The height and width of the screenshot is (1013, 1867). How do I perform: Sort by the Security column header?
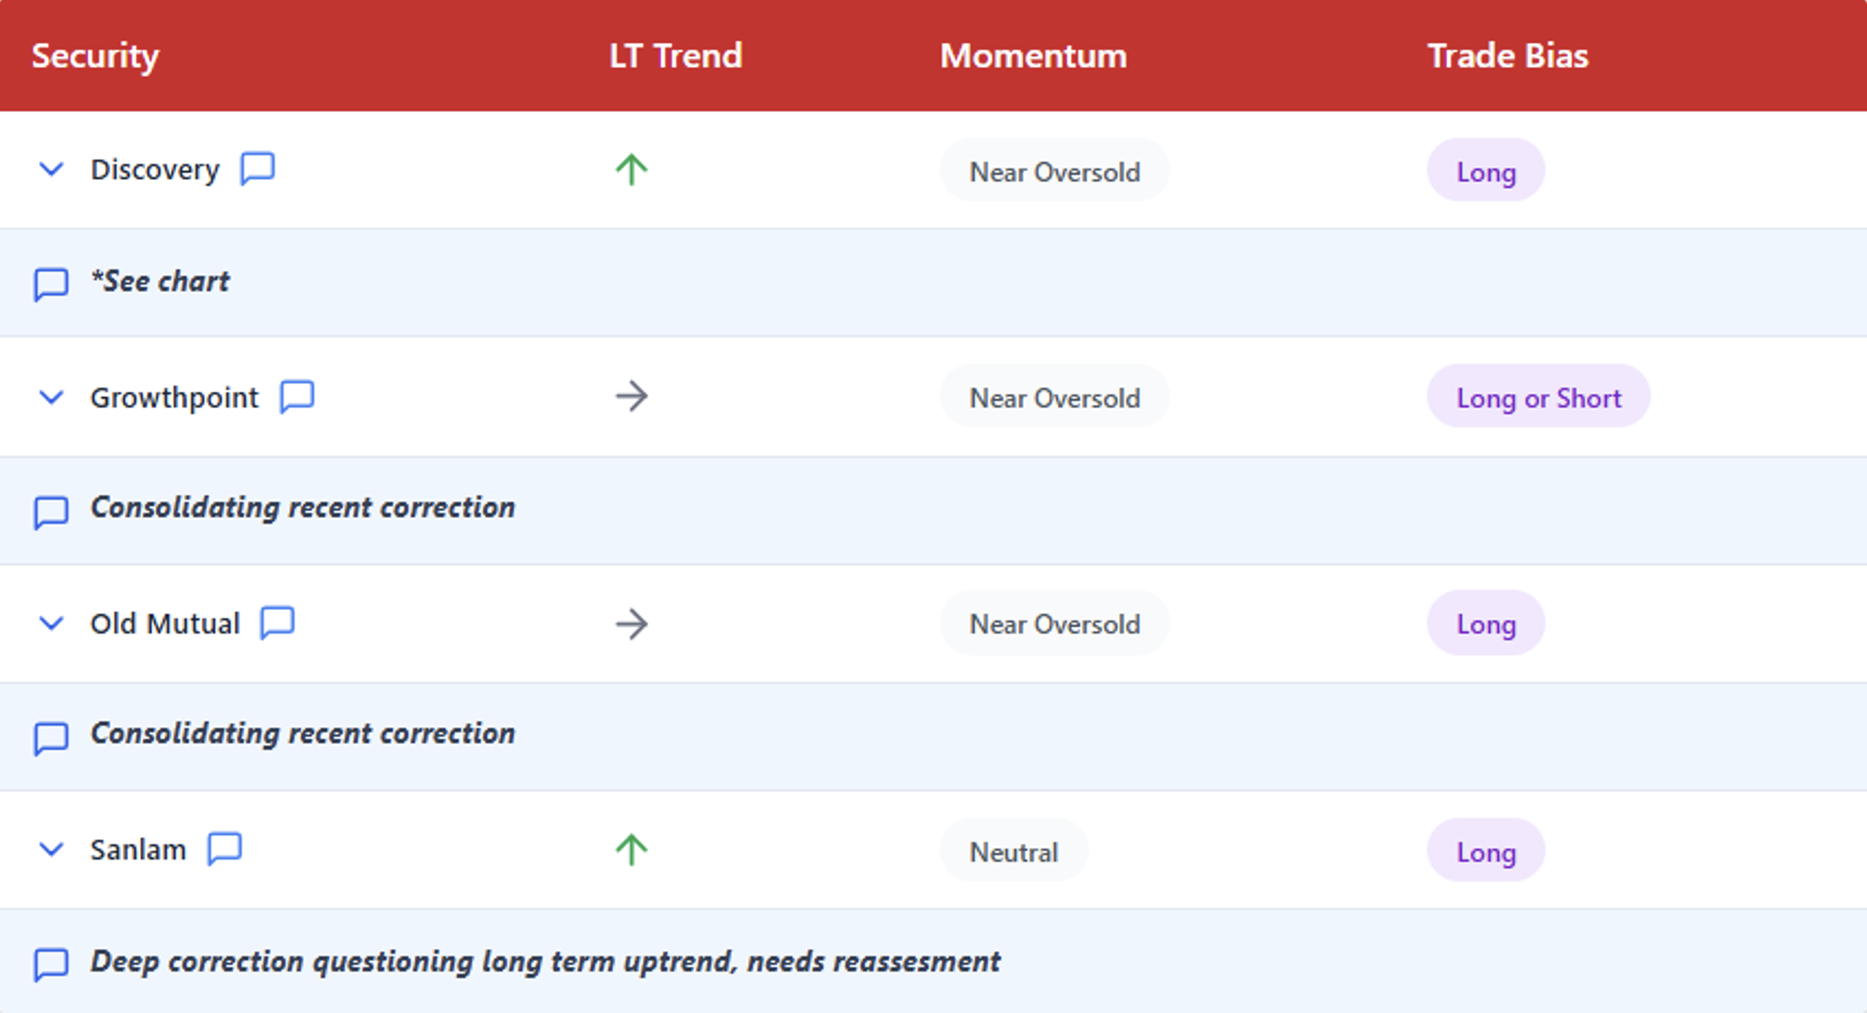[x=96, y=56]
